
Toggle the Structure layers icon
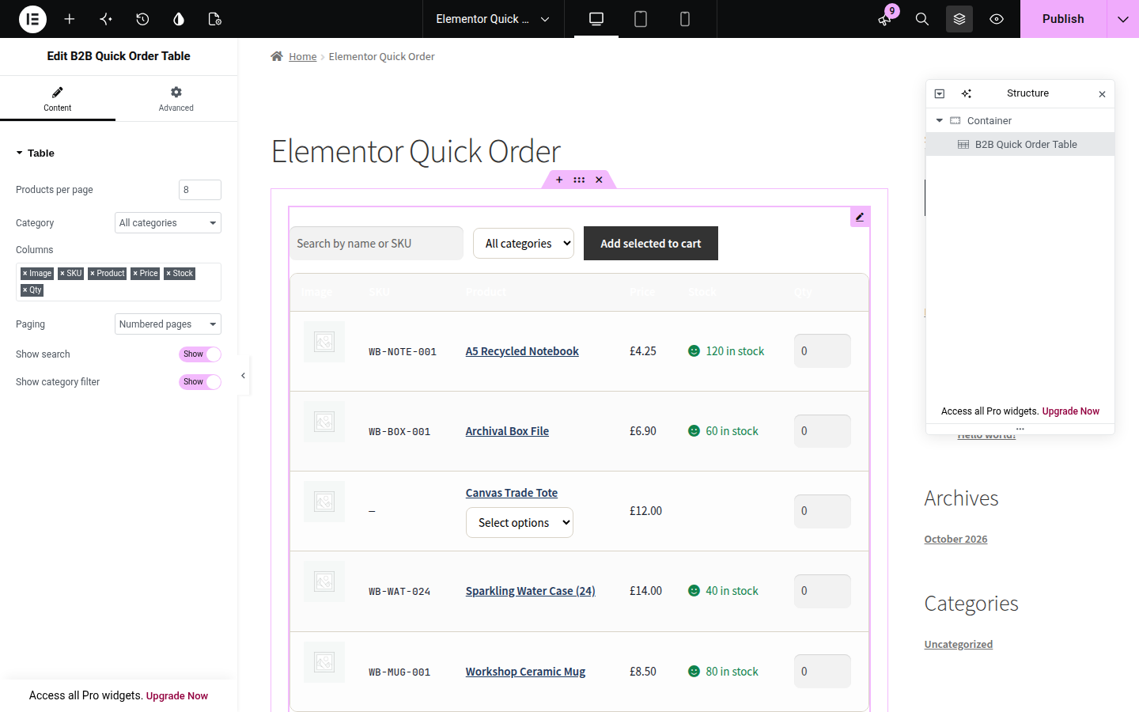959,19
